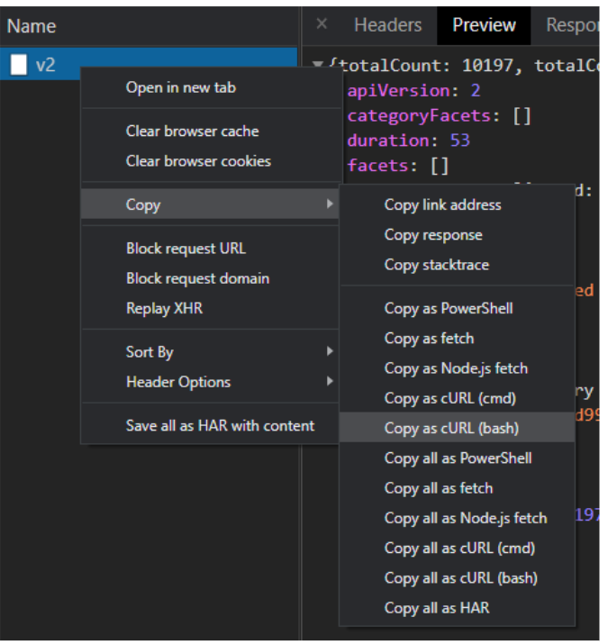The height and width of the screenshot is (644, 608).
Task: Choose Open in new tab
Action: [180, 87]
